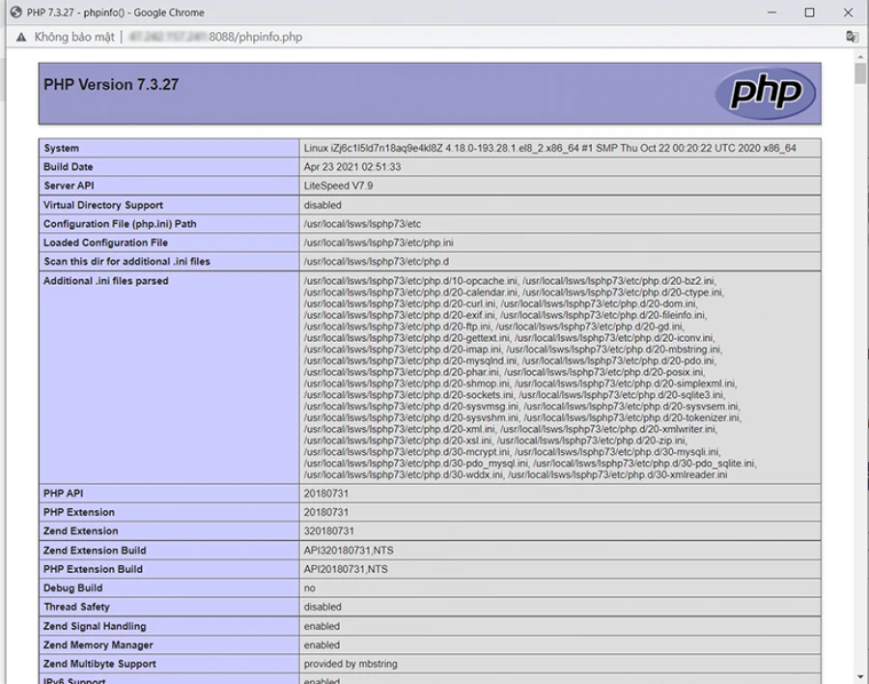869x684 pixels.
Task: Click the 'Server API' label
Action: click(x=70, y=185)
